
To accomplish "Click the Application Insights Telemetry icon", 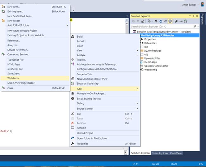I will pyautogui.click(x=73, y=64).
